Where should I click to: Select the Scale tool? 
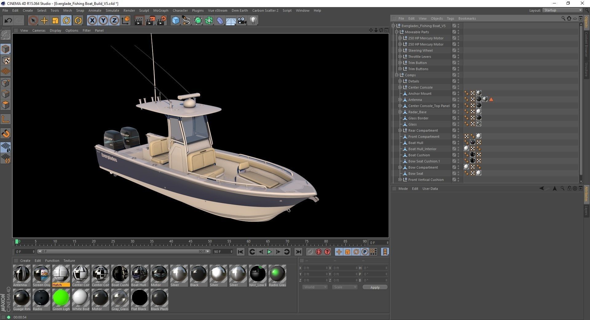[x=55, y=21]
